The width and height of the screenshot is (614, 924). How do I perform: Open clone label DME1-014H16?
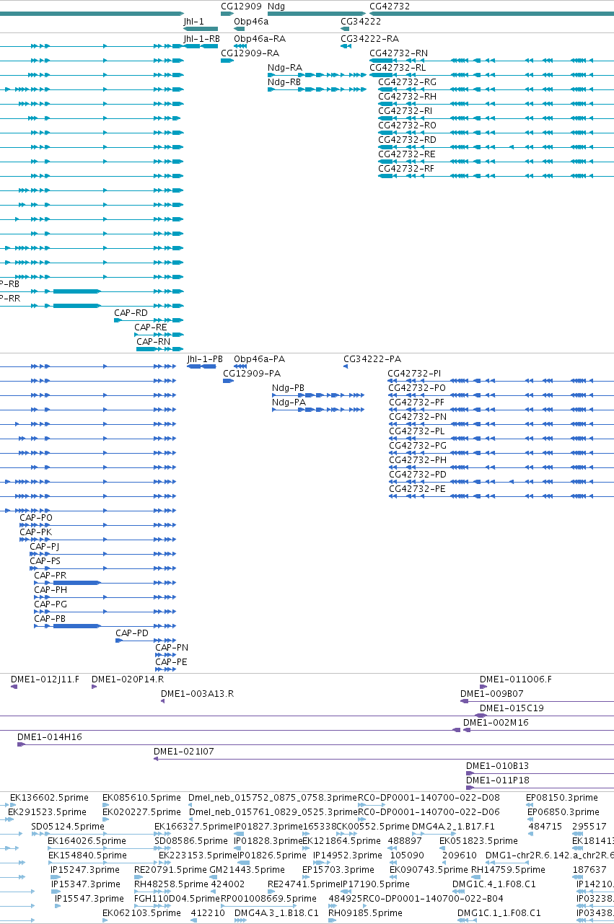[50, 736]
